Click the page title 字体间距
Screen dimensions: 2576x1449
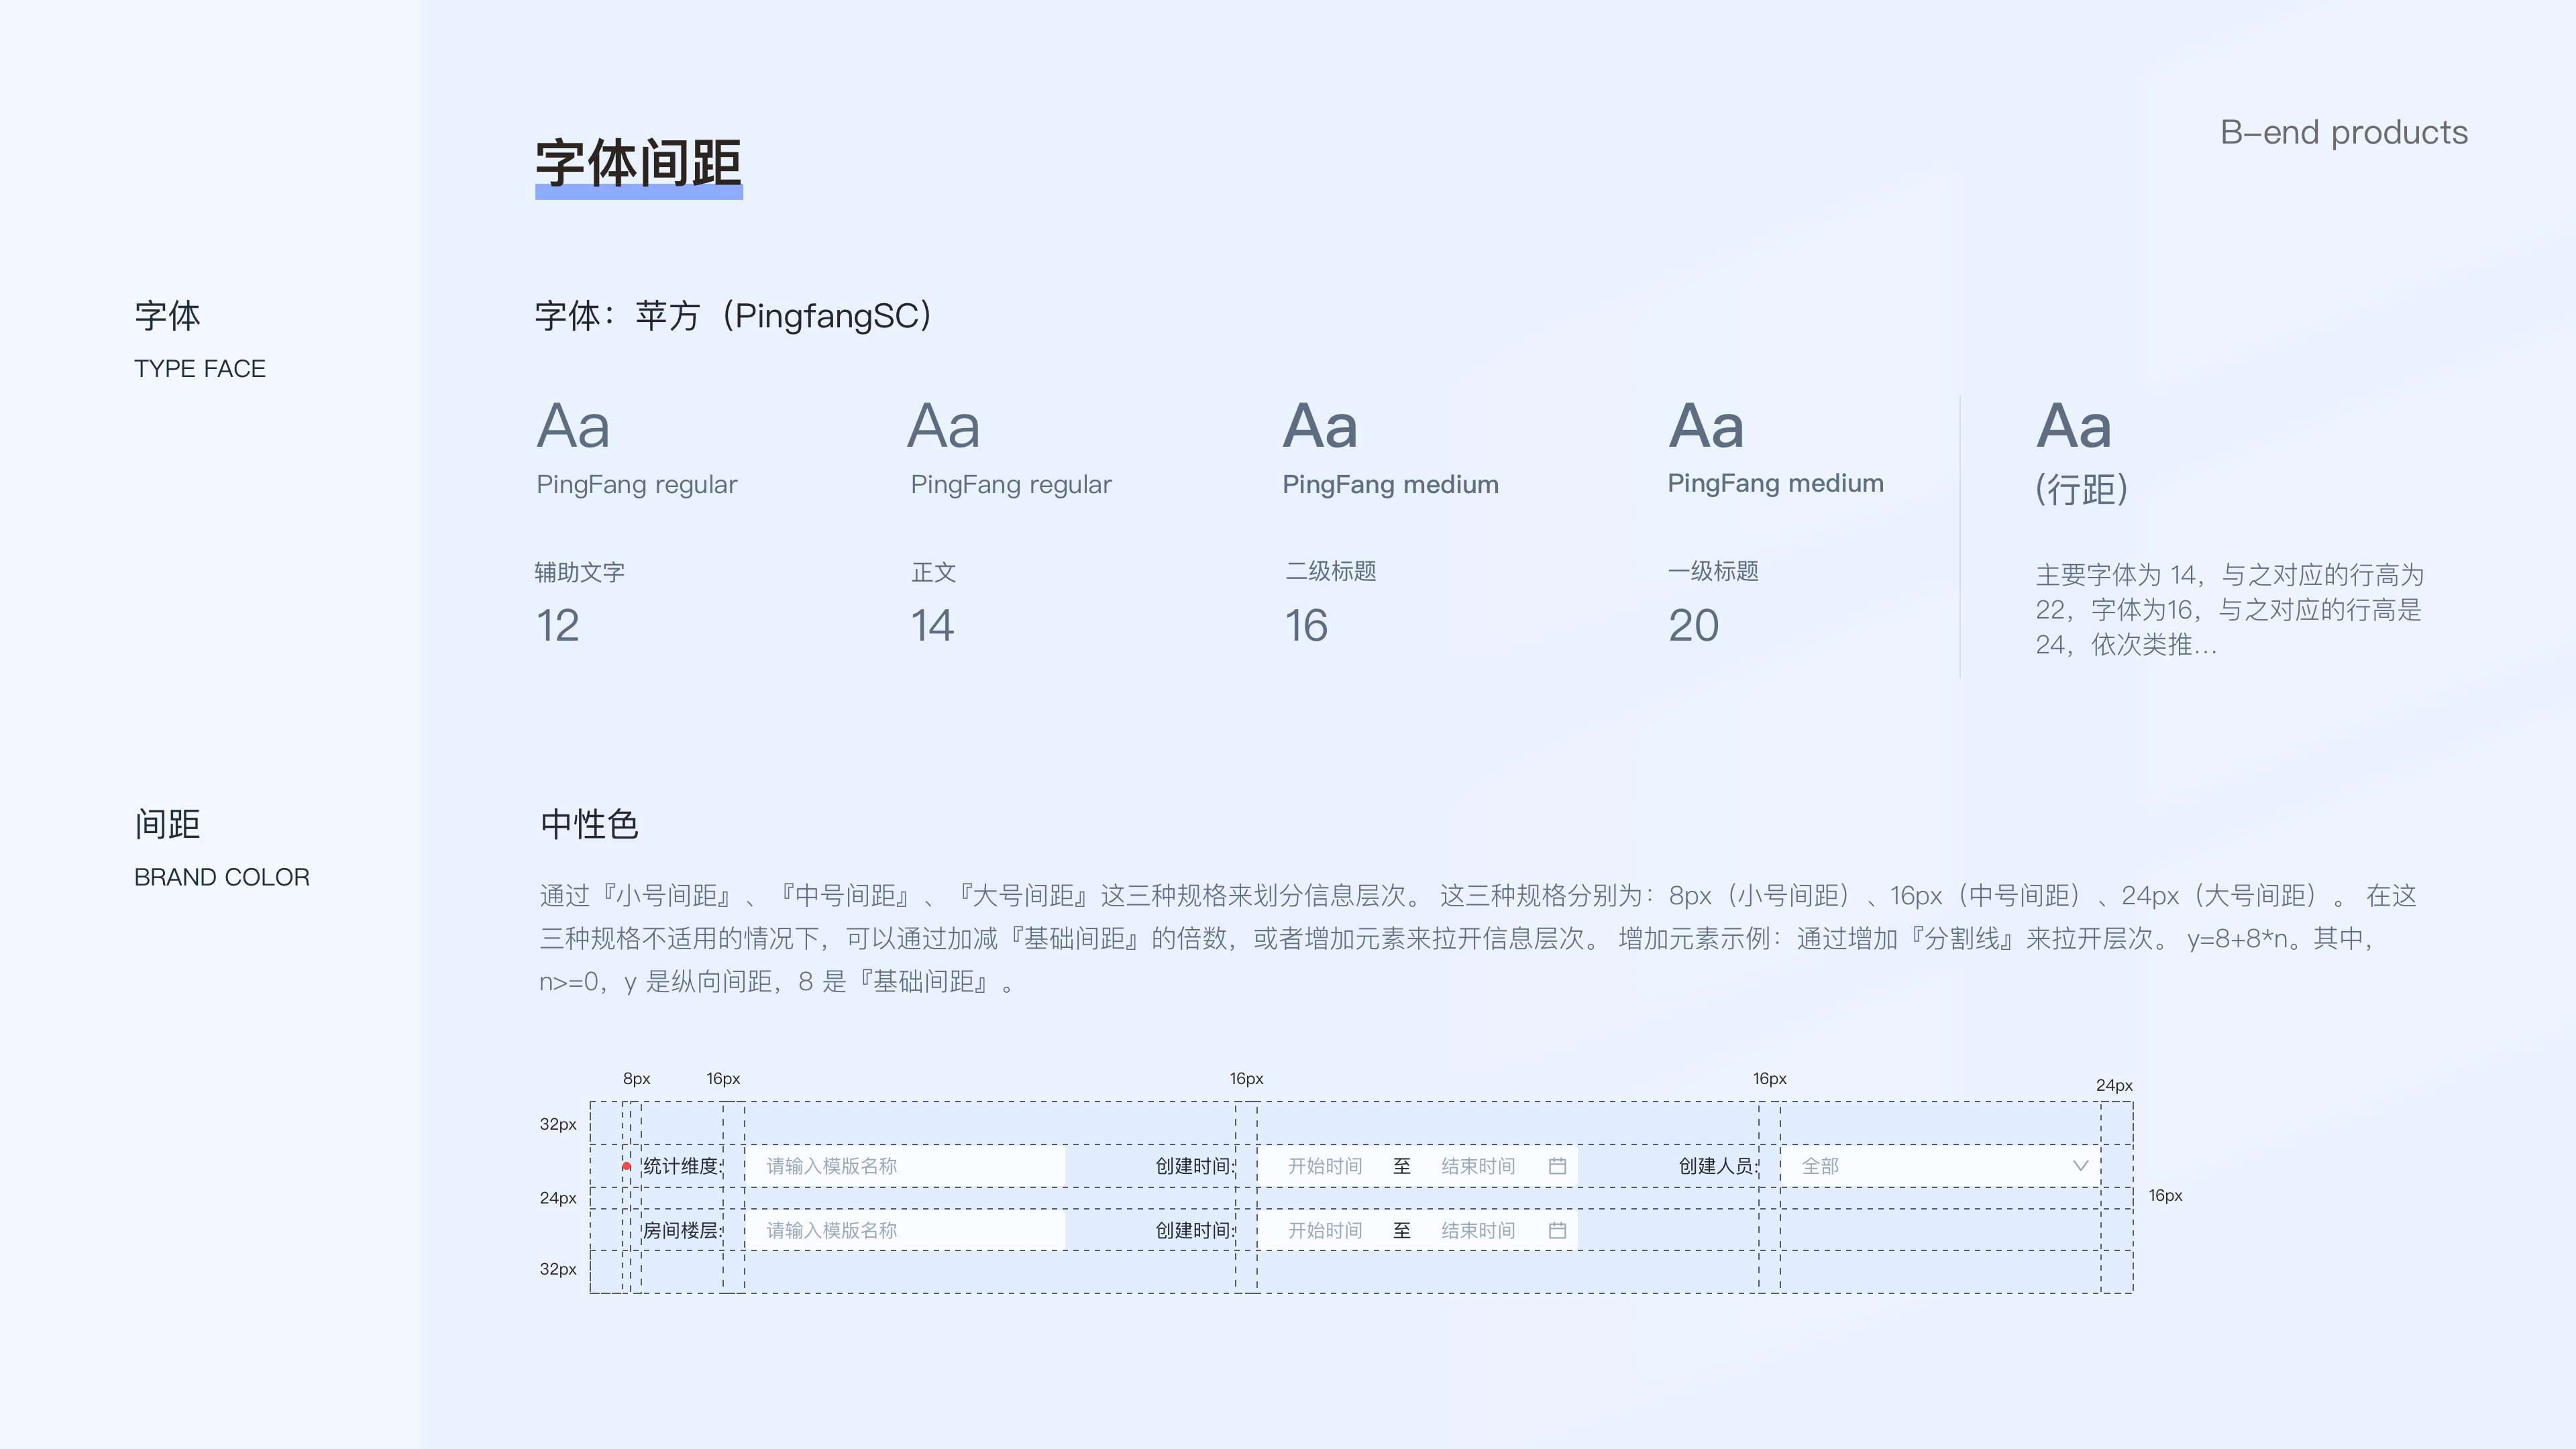pyautogui.click(x=638, y=163)
